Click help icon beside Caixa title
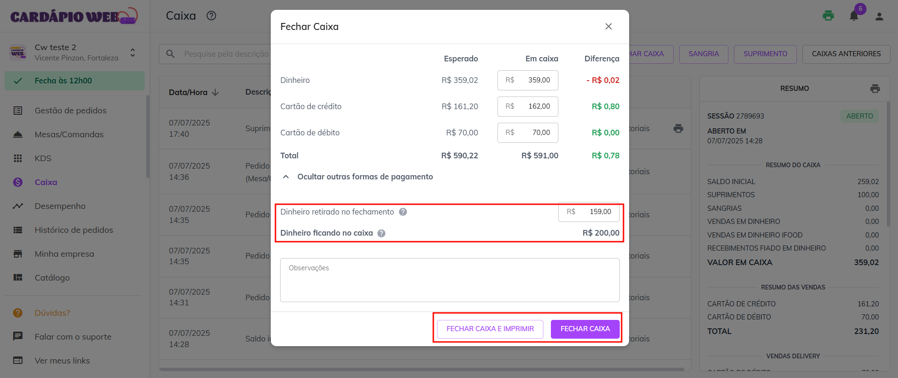The height and width of the screenshot is (378, 898). coord(211,16)
